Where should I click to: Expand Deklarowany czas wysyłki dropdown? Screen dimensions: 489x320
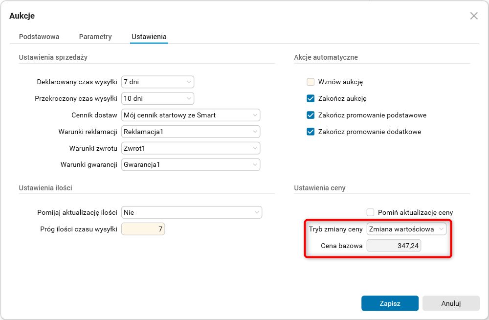157,82
